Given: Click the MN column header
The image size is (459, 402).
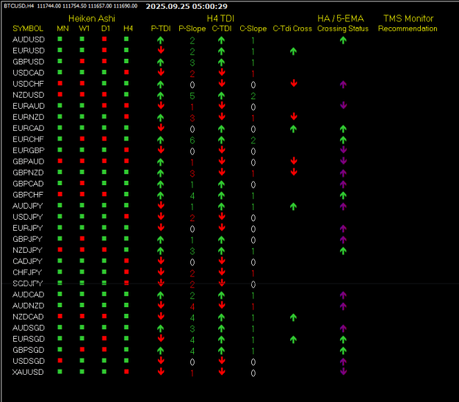Looking at the screenshot, I should 62,29.
